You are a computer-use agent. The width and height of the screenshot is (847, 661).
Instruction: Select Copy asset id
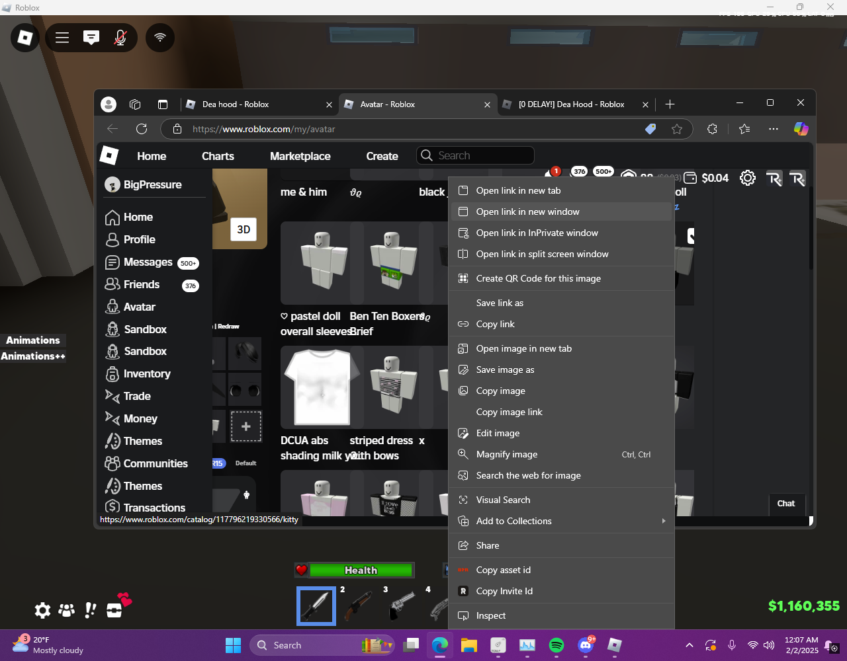click(561, 570)
